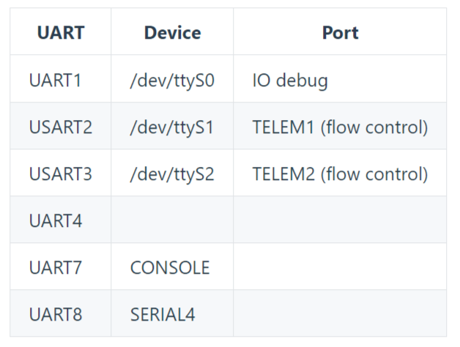Click the Port column header
The width and height of the screenshot is (460, 347).
pyautogui.click(x=340, y=33)
